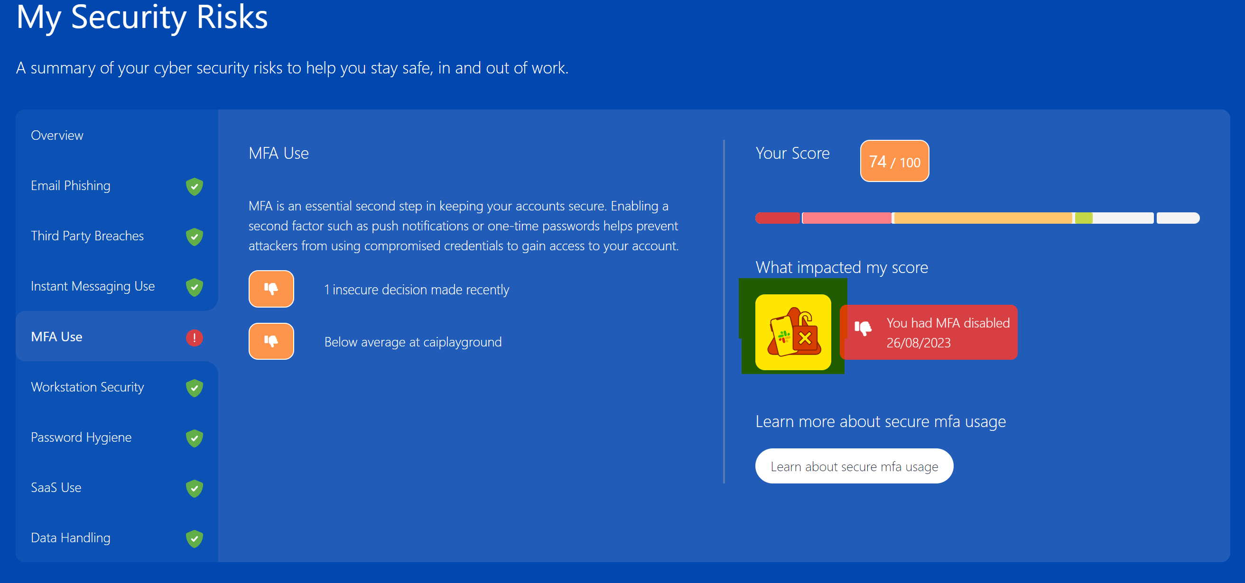
Task: Open Password Hygiene in the sidebar
Action: pos(116,437)
